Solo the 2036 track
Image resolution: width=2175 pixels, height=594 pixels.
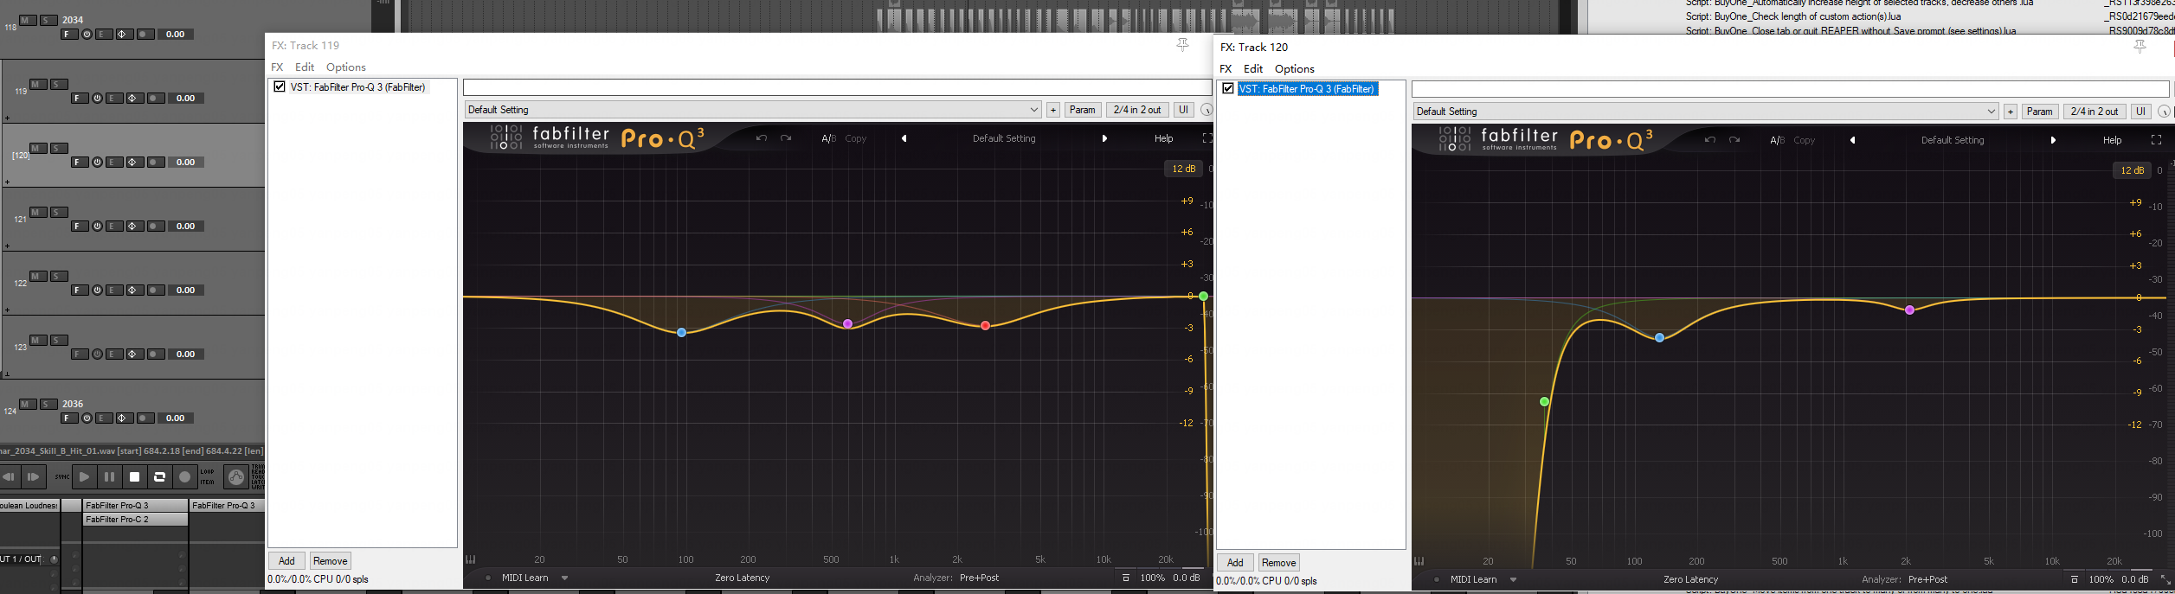coord(48,404)
